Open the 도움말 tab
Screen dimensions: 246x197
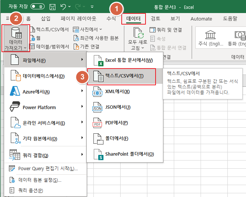pyautogui.click(x=230, y=19)
